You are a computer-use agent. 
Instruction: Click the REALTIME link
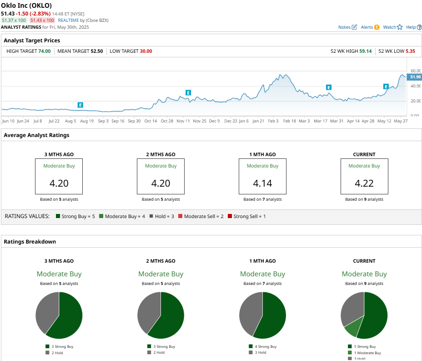pyautogui.click(x=68, y=20)
